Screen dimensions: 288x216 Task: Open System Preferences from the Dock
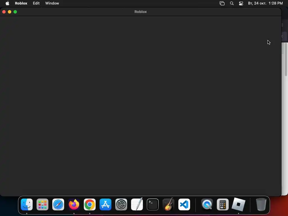coord(121,204)
